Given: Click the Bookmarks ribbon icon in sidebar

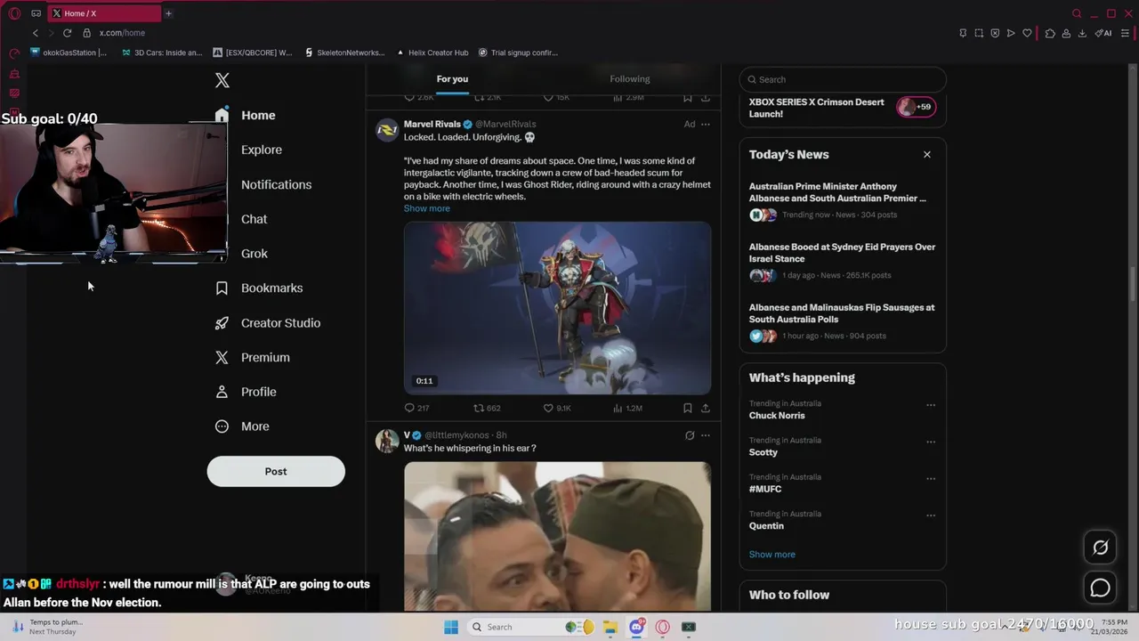Looking at the screenshot, I should coord(222,288).
